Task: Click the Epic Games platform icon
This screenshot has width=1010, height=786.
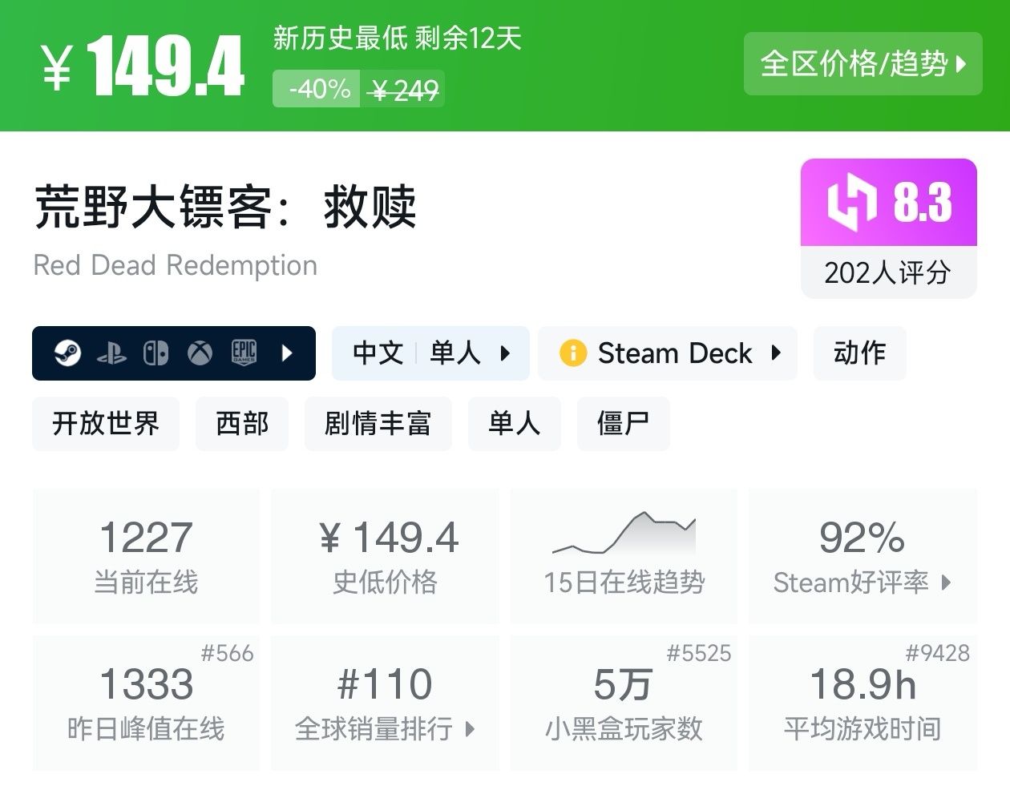Action: coord(244,353)
